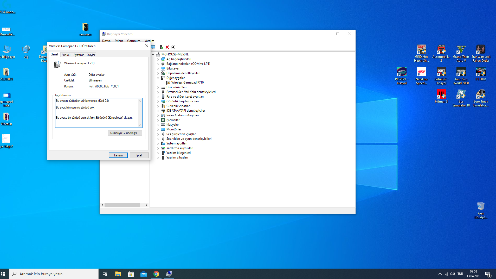The width and height of the screenshot is (496, 279).
Task: Select the Monitörler tree row
Action: click(x=173, y=129)
